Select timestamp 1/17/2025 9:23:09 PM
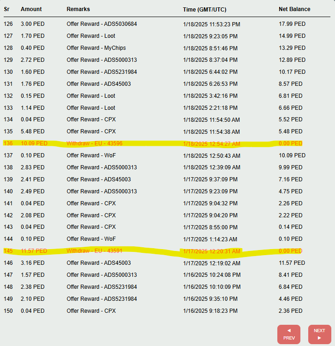 [x=210, y=191]
